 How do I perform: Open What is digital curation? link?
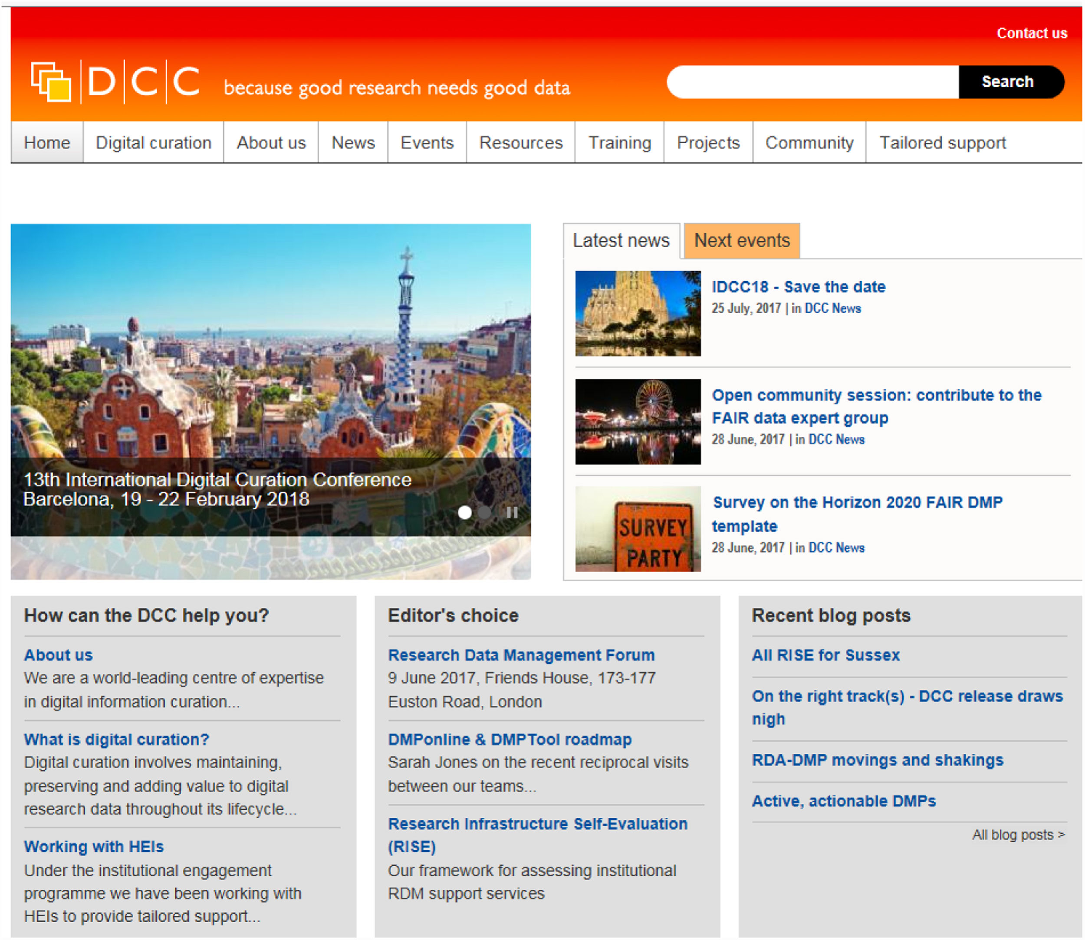(117, 739)
